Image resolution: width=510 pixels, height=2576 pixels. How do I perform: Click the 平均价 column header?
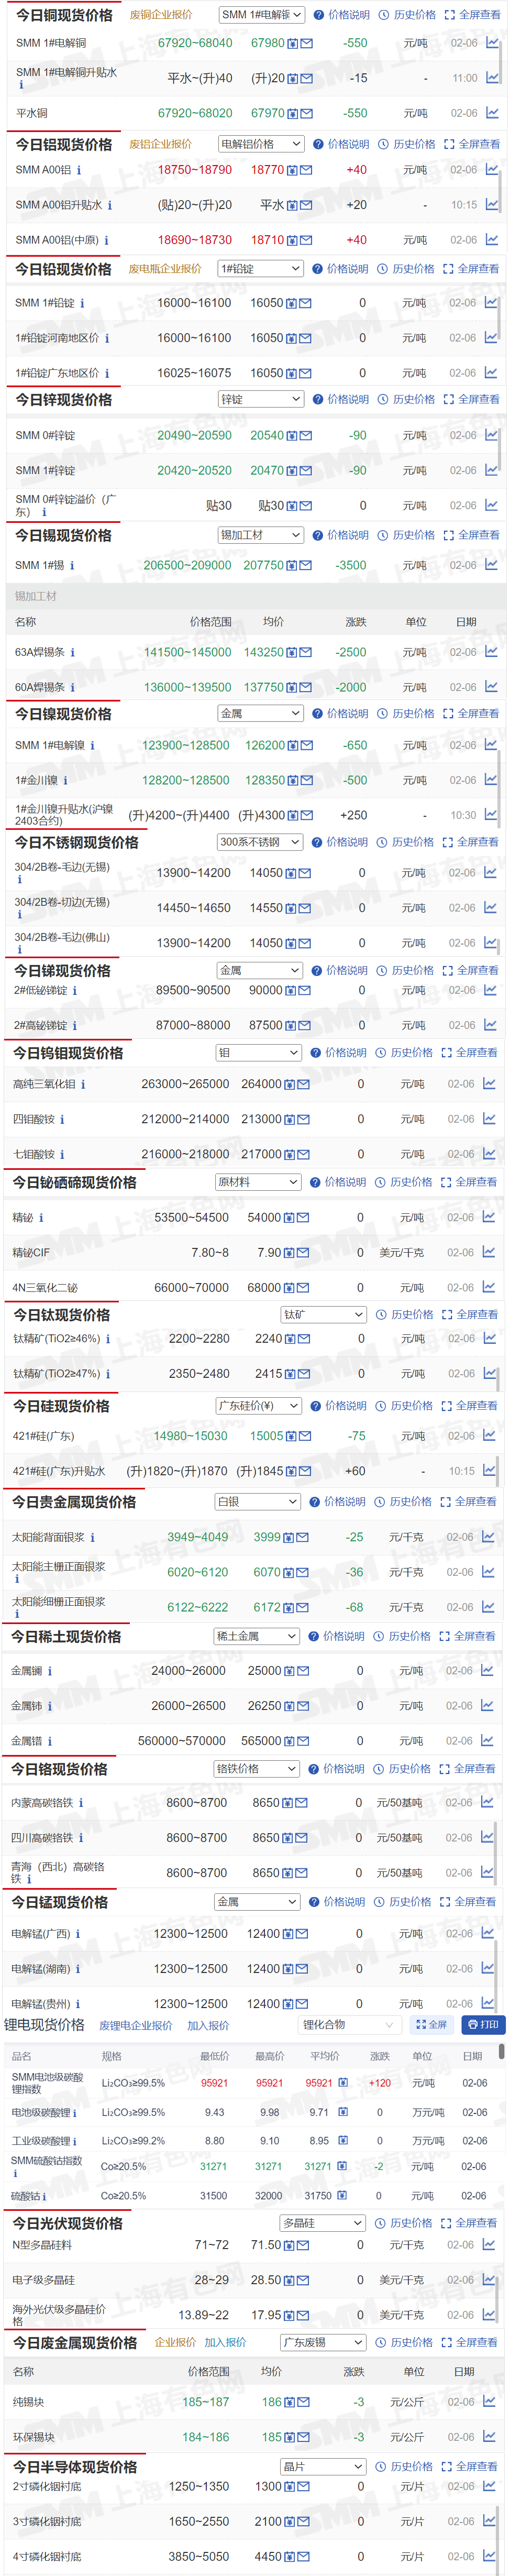[x=324, y=2056]
